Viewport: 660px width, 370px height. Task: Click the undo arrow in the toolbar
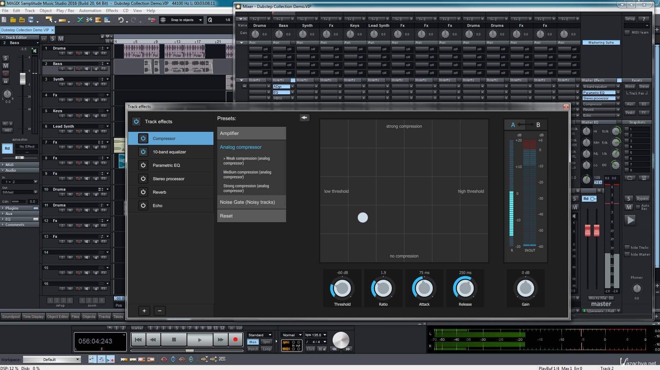click(121, 20)
